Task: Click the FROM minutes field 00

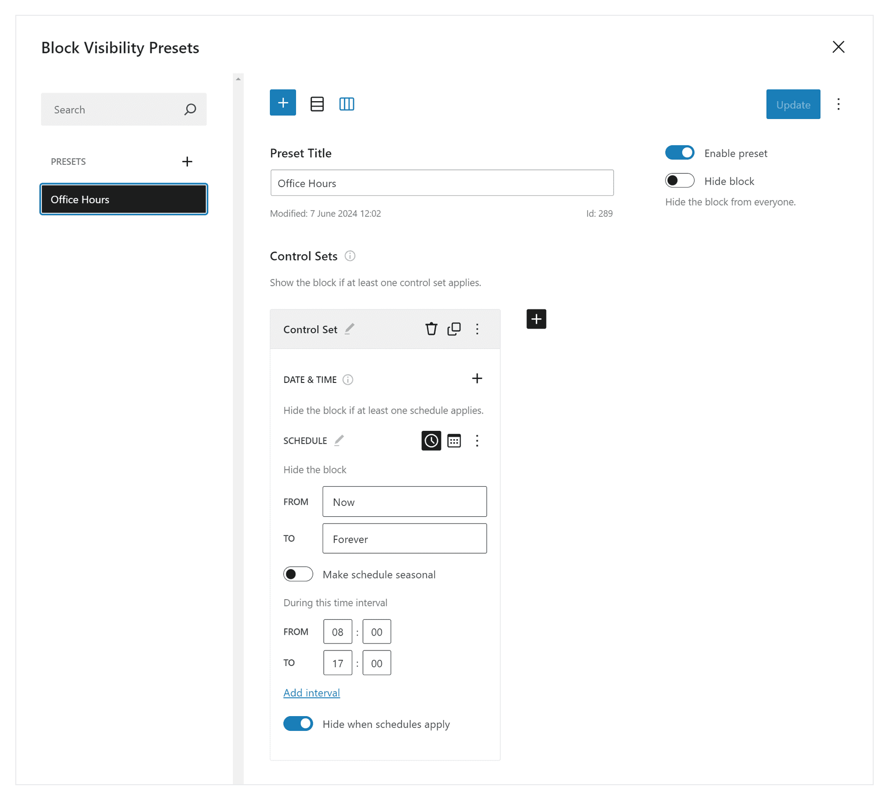Action: tap(376, 632)
